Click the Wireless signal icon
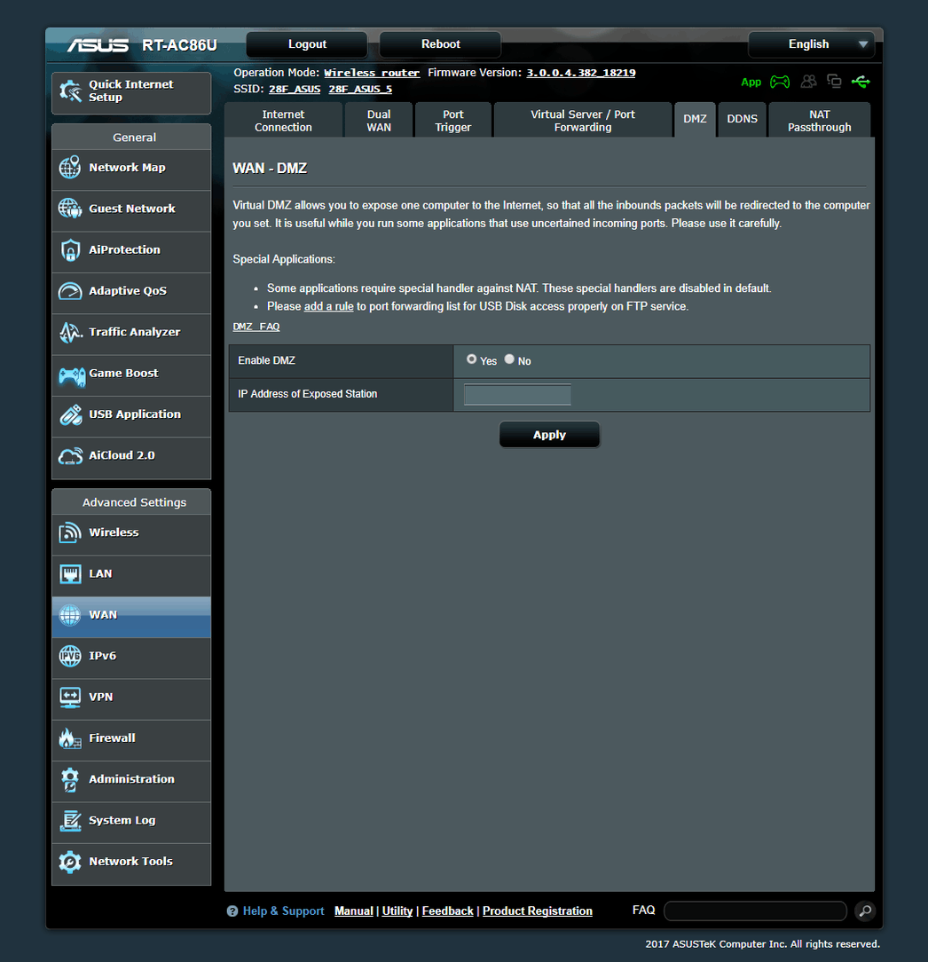The image size is (928, 962). click(x=70, y=532)
